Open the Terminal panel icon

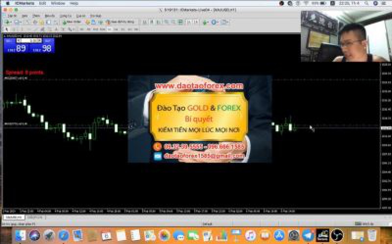[49, 22]
